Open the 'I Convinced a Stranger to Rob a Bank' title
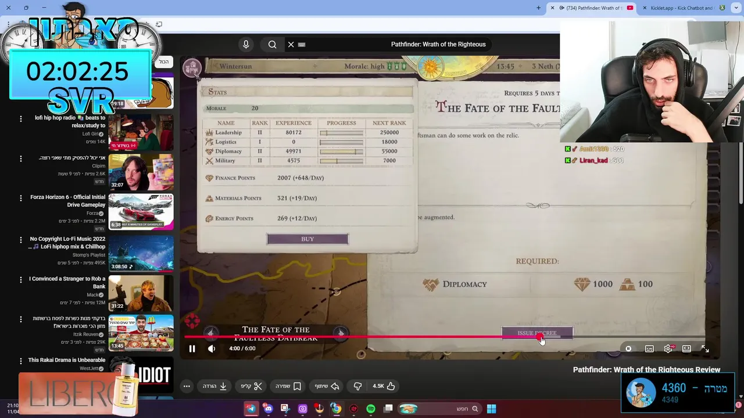 click(67, 283)
